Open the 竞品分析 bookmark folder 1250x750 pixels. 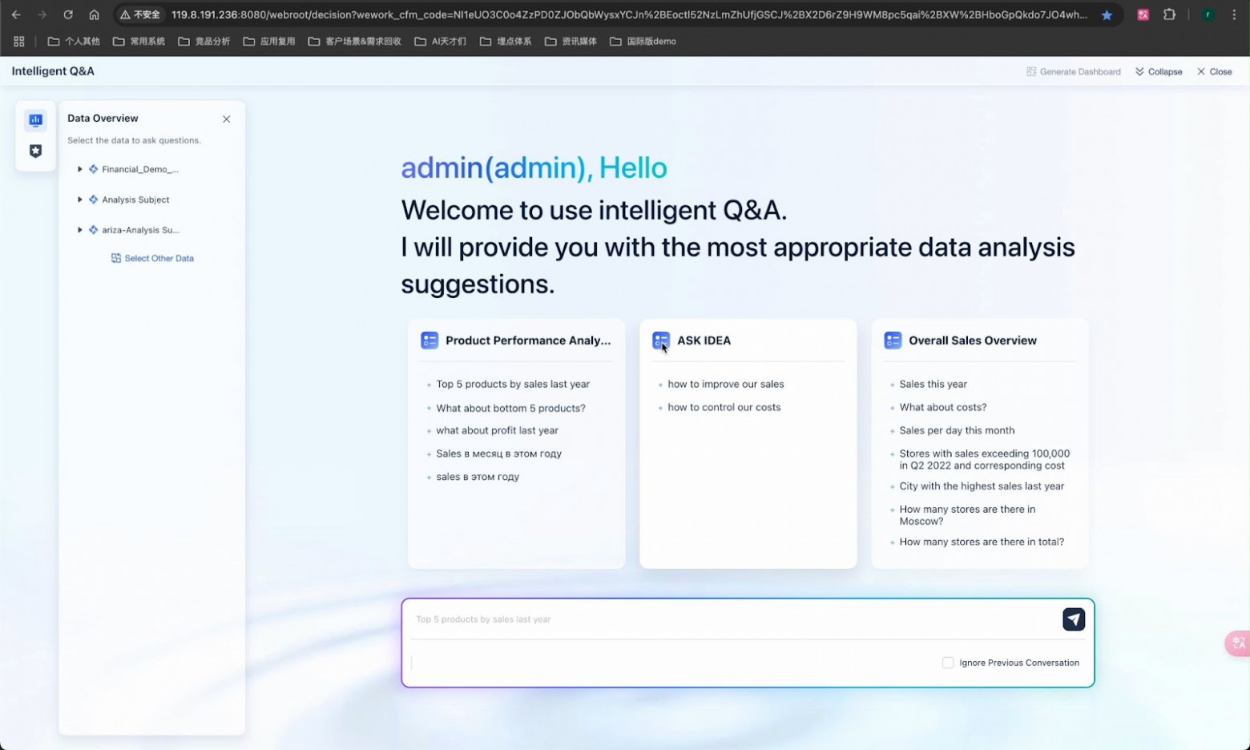tap(204, 42)
